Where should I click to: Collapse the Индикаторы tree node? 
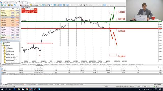(x=2, y=45)
